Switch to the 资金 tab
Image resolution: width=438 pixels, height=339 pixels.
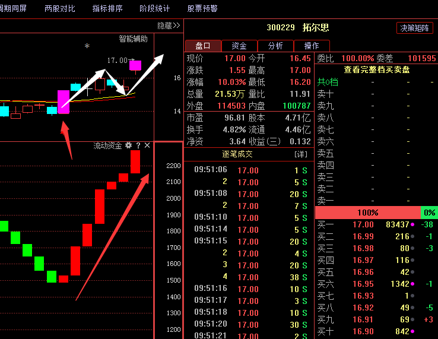pyautogui.click(x=239, y=46)
